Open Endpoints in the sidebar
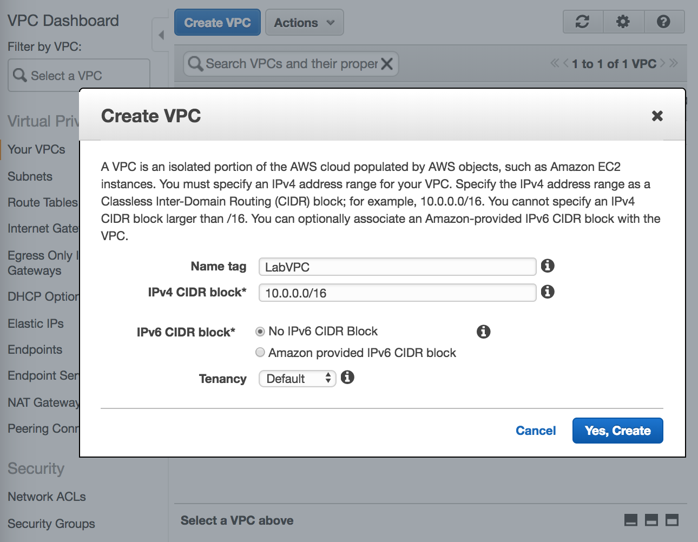698x542 pixels. [x=35, y=349]
